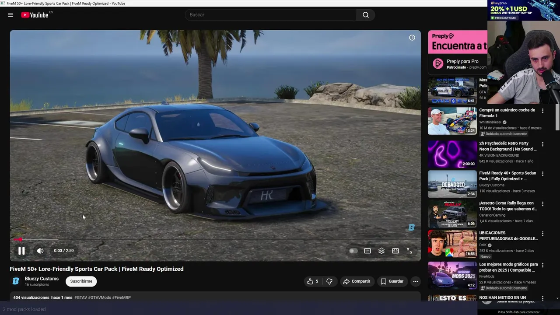This screenshot has height=315, width=560.
Task: Seek along the red video progress bar
Action: pyautogui.click(x=215, y=239)
